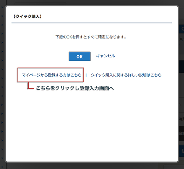This screenshot has width=184, height=169.
Task: Click the fourth arrow icon from top in sidebar
Action: pos(2,34)
